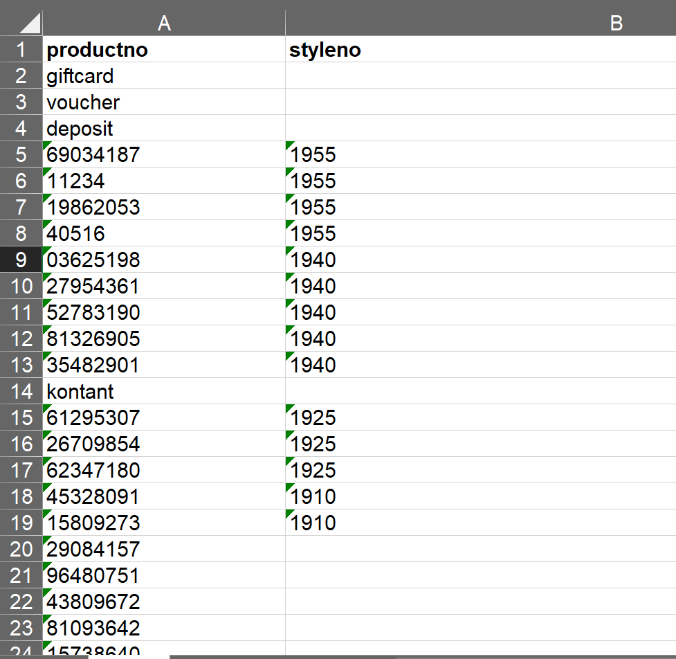Screen dimensions: 676x659
Task: Click styleno 1910 in row 18
Action: [x=481, y=496]
